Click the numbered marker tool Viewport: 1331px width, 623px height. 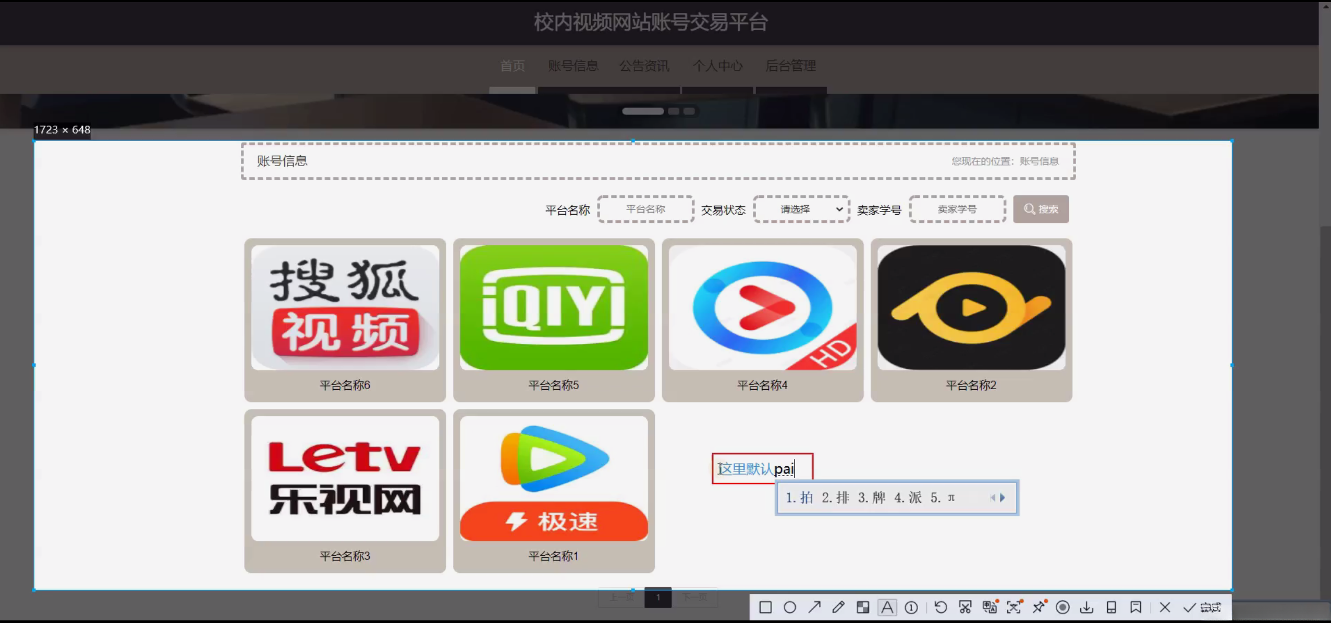911,607
